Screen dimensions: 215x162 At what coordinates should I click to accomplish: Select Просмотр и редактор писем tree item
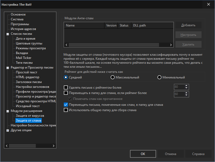36,96
